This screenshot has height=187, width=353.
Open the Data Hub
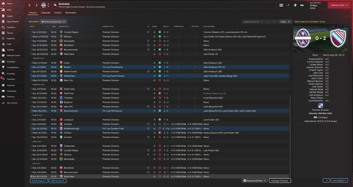(11, 39)
